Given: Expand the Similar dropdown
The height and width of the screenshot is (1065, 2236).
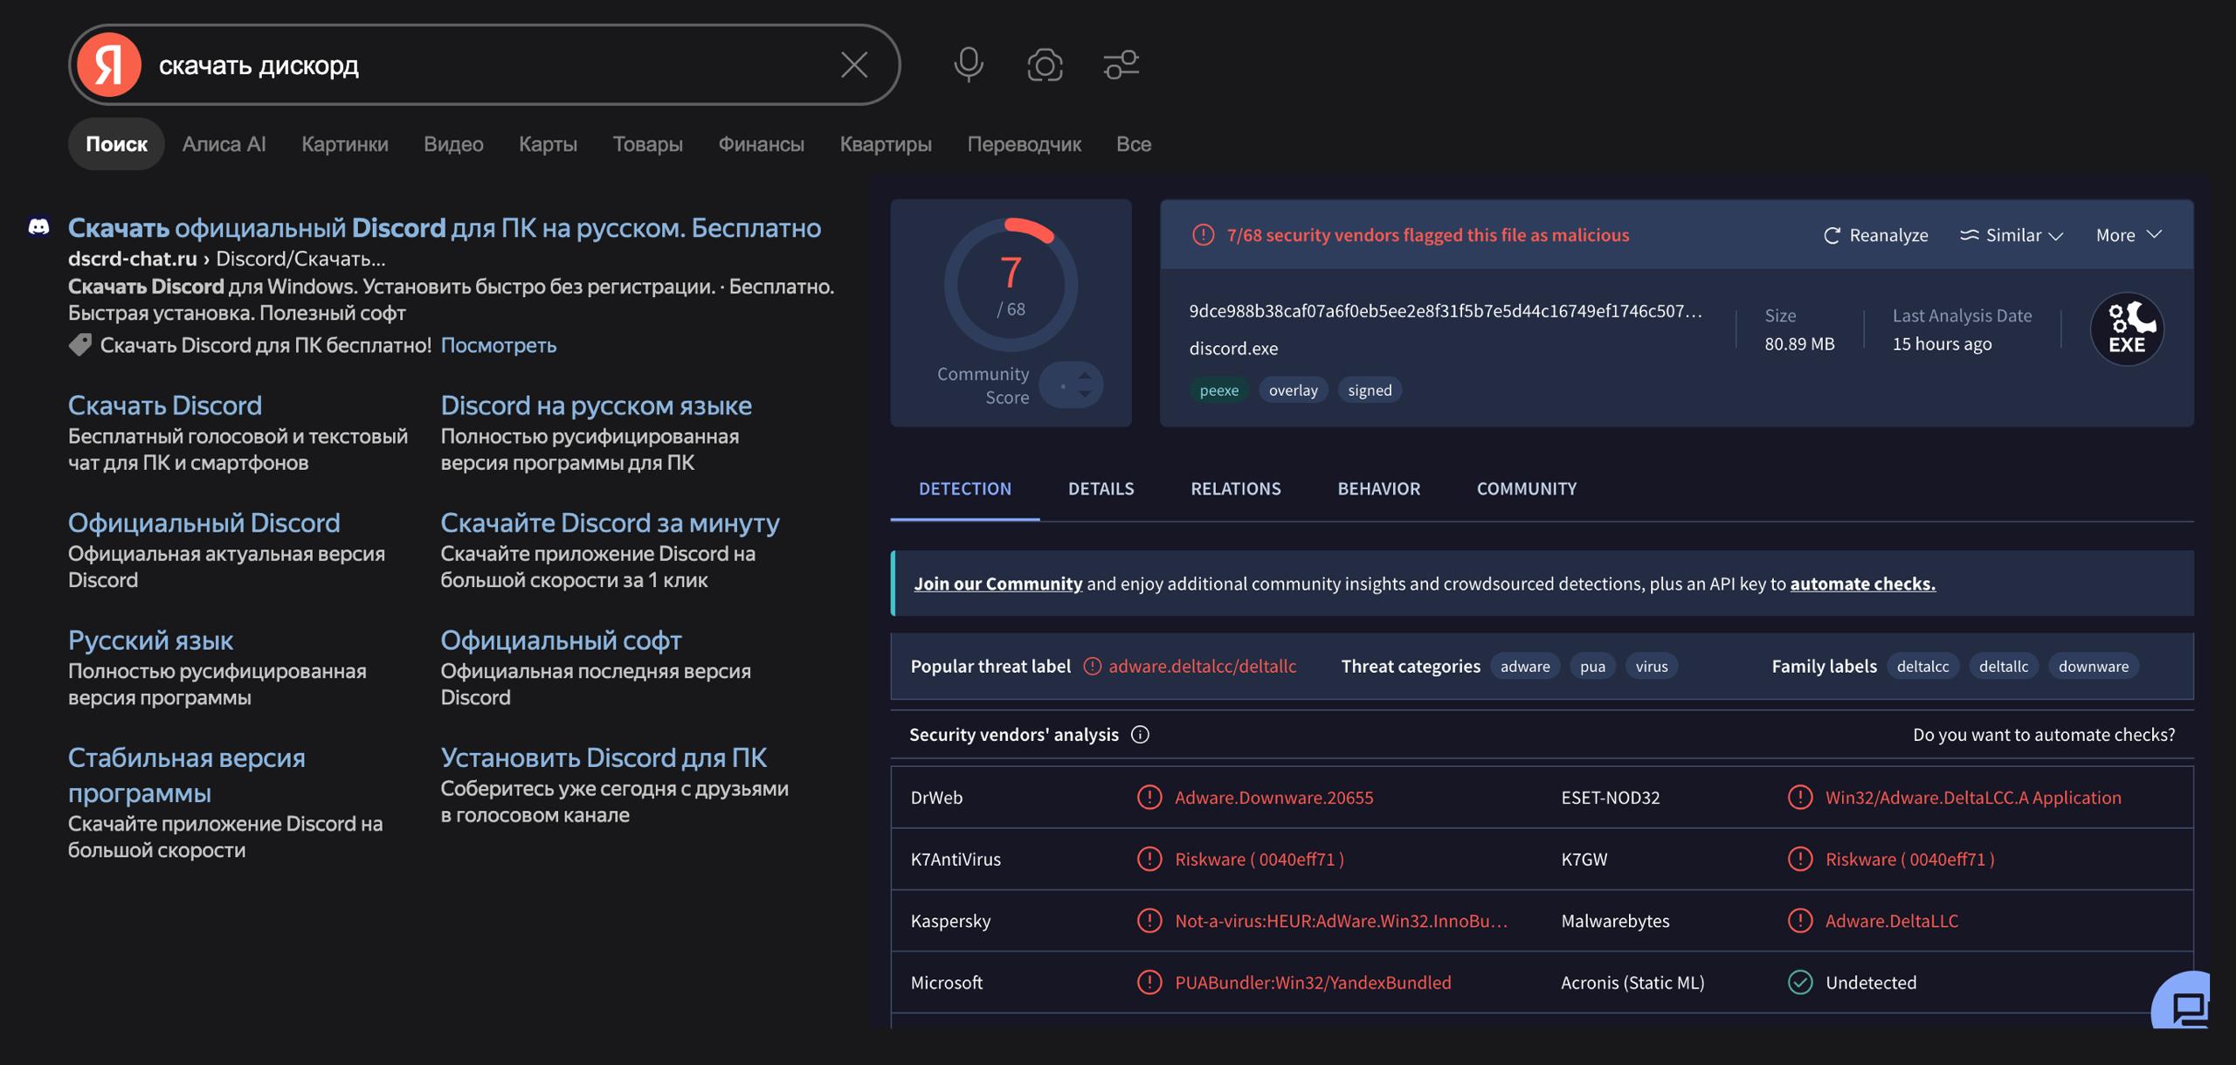Looking at the screenshot, I should pyautogui.click(x=2012, y=235).
